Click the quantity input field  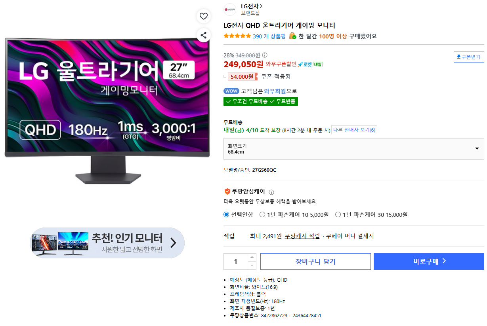click(x=236, y=262)
